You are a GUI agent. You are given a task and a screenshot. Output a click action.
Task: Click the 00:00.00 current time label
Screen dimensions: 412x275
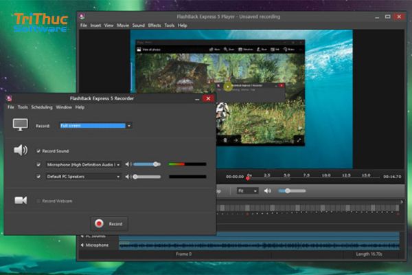click(x=235, y=177)
